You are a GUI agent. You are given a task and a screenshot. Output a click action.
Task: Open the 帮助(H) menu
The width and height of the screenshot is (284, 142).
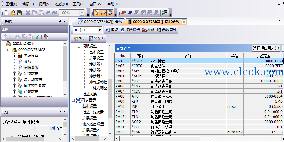point(113,4)
